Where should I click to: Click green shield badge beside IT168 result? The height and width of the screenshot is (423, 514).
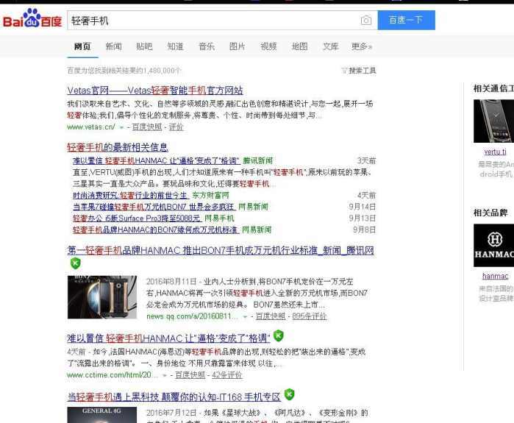click(x=289, y=394)
